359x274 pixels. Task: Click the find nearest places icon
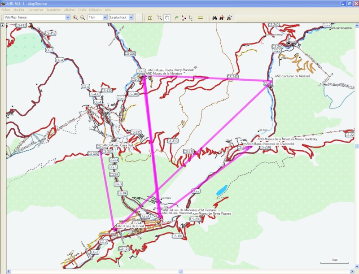pos(222,17)
